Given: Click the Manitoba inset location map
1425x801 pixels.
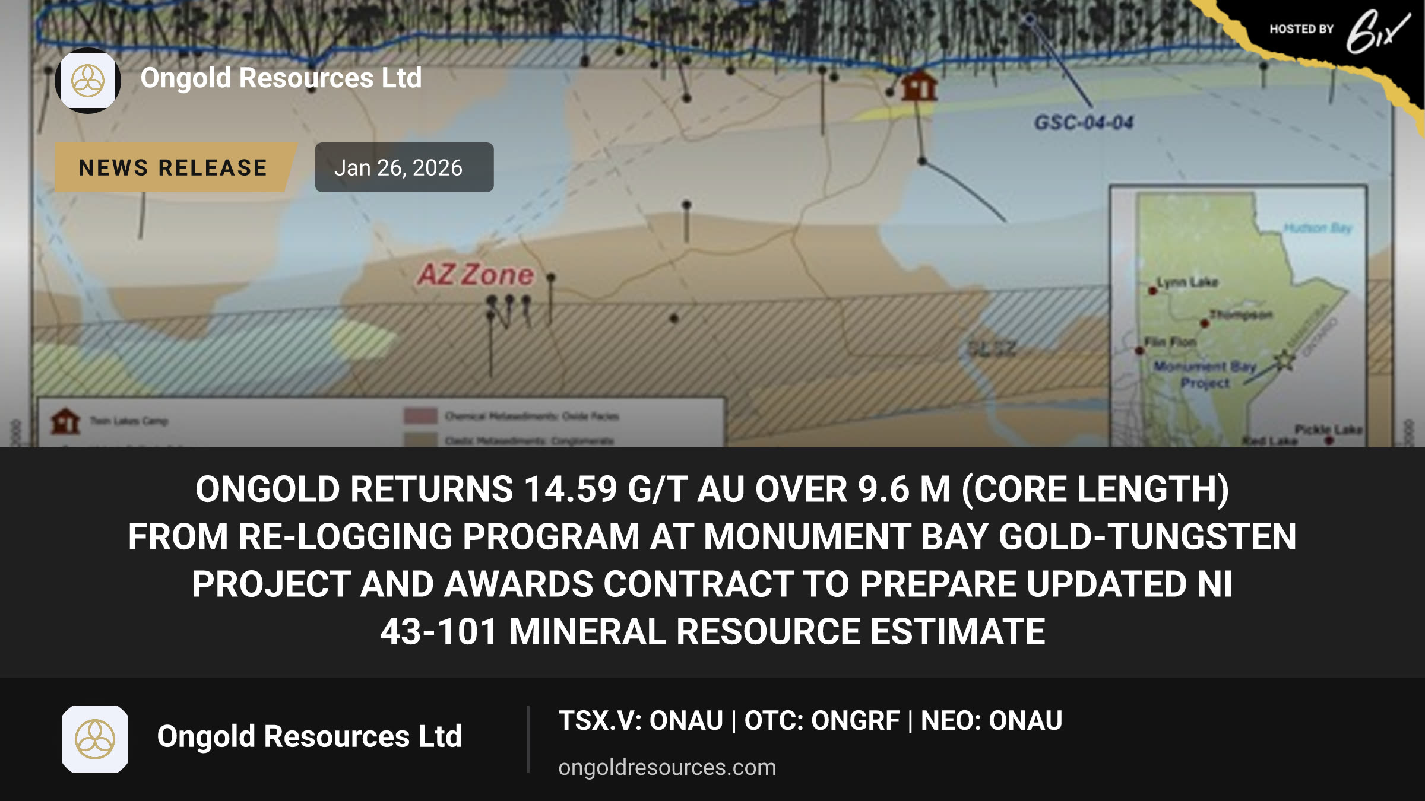Looking at the screenshot, I should [1239, 317].
